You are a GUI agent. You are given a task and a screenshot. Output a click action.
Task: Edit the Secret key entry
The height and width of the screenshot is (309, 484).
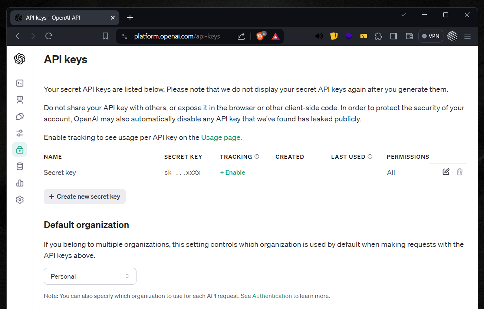(x=446, y=172)
